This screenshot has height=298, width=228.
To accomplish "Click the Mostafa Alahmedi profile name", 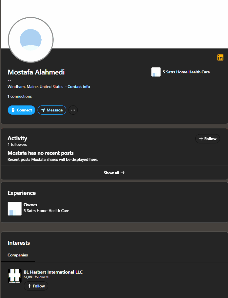I will tap(36, 72).
